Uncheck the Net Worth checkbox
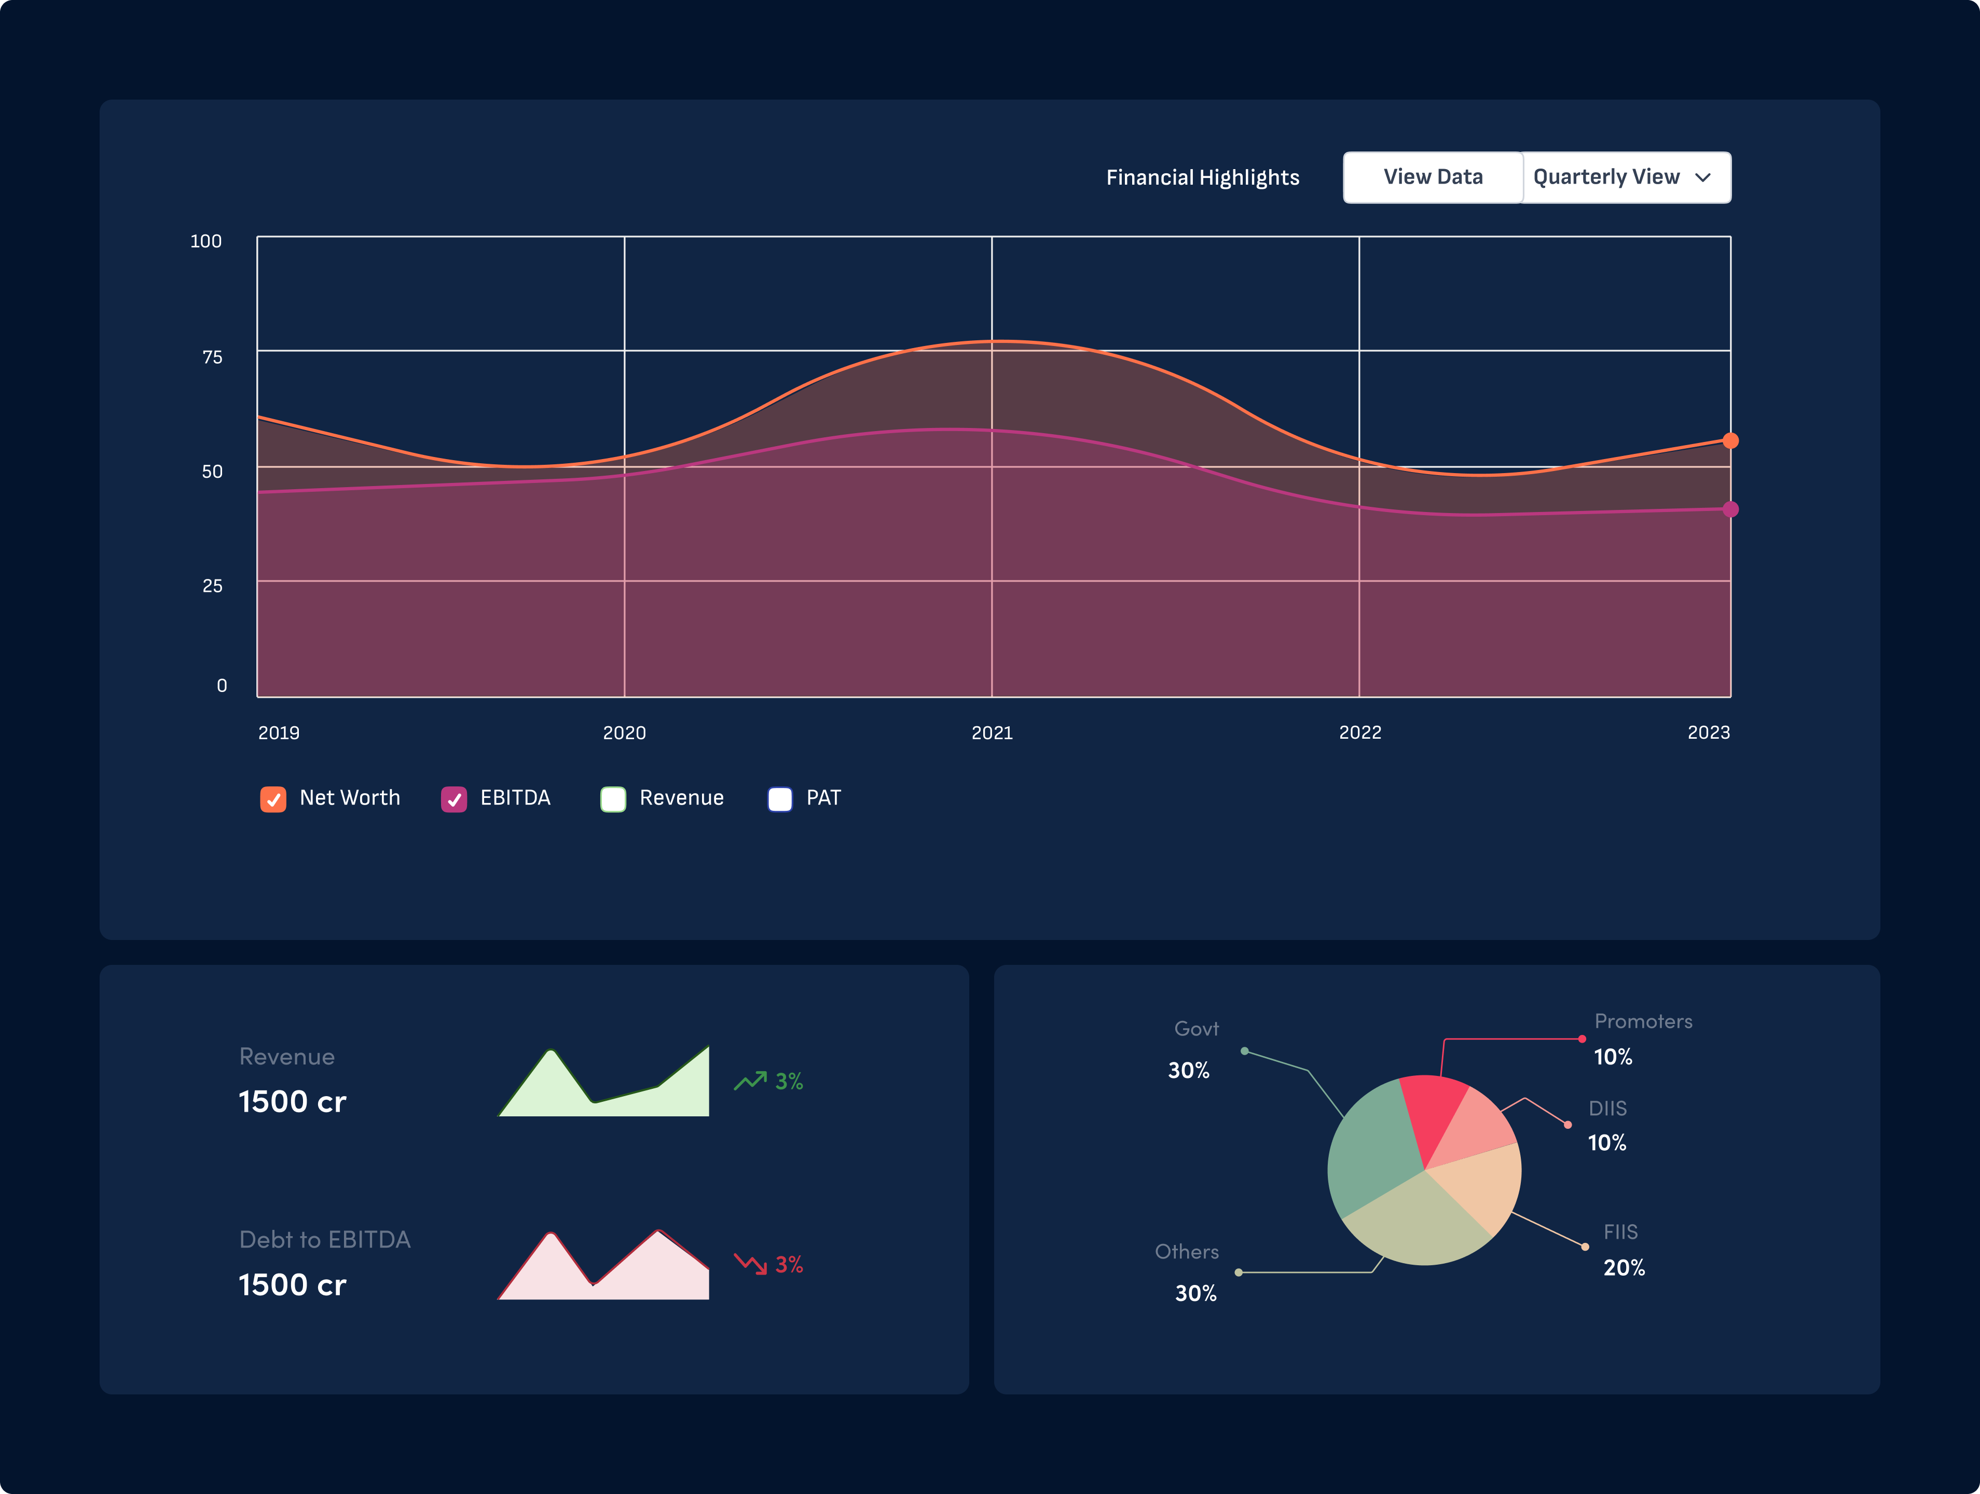The width and height of the screenshot is (1980, 1494). (x=273, y=798)
